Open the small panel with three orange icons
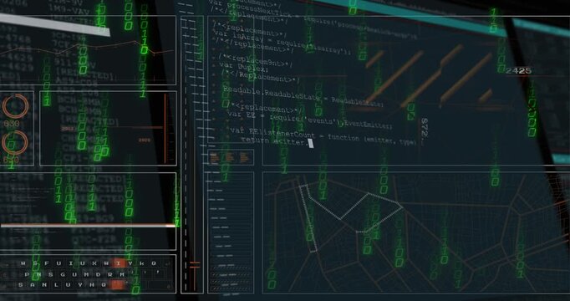Viewport: 570px width, 301px height. 231,157
